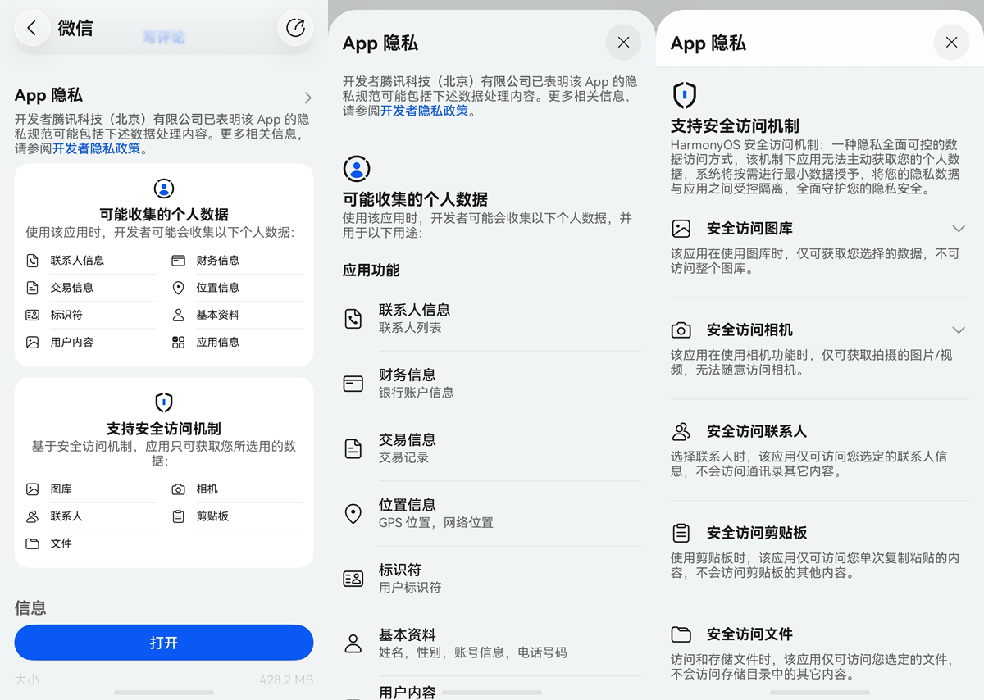The image size is (984, 700).
Task: Tap 428.2 MB size value
Action: pos(286,680)
